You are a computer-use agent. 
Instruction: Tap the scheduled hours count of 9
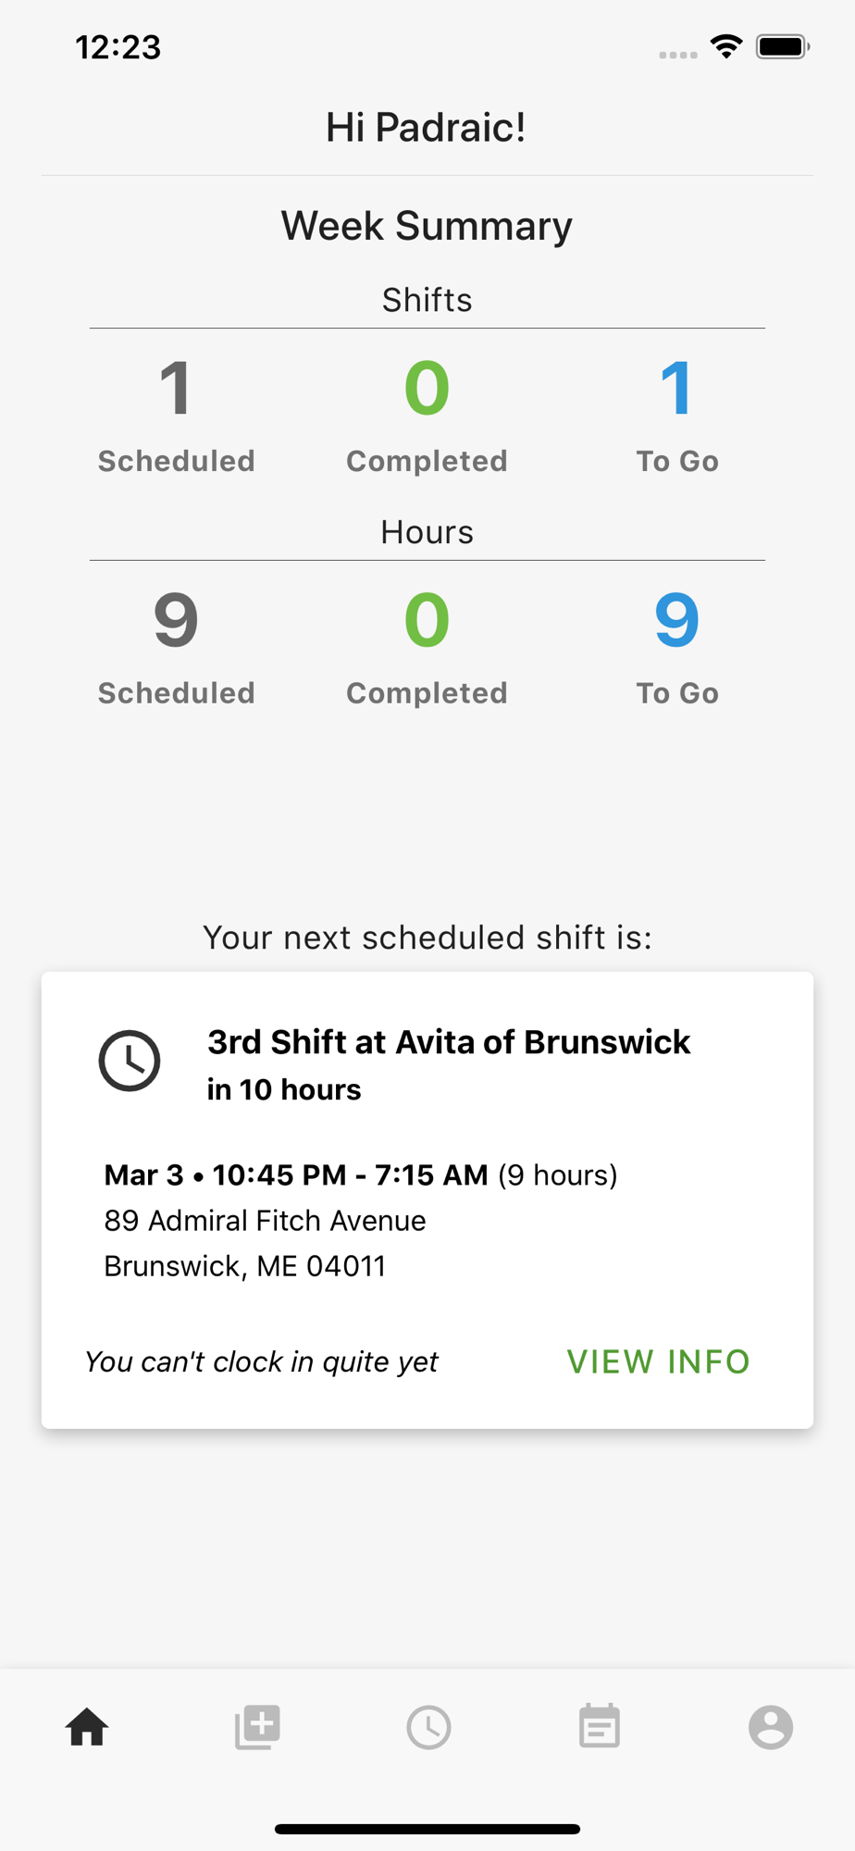pos(176,620)
